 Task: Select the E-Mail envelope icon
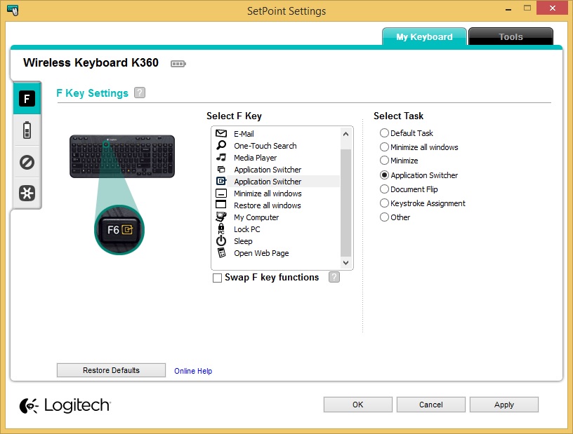tap(221, 134)
